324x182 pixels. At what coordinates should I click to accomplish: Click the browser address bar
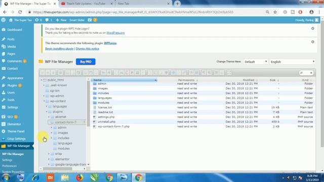click(x=145, y=12)
